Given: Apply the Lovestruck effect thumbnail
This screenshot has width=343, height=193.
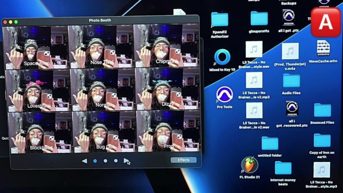Looking at the screenshot, I should pos(38,90).
